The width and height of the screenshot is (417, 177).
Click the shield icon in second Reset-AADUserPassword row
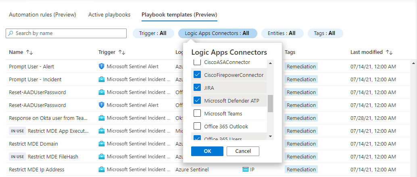pos(102,105)
